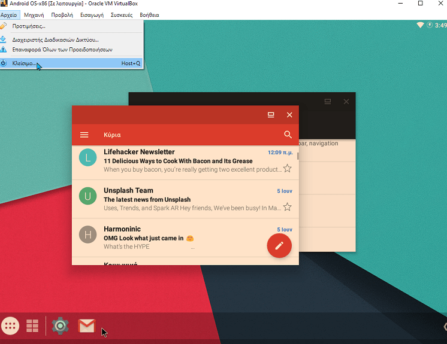Click the Wi-Fi status icon
The image size is (447, 344).
pos(420,25)
